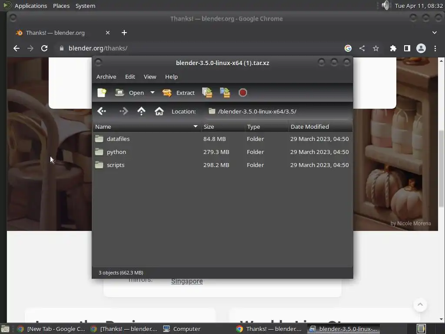Click the scroll-to-top arrow button on page
Viewport: 445px width, 334px height.
[x=420, y=304]
